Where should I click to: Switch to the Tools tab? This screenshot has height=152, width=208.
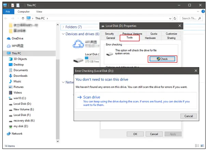click(x=129, y=38)
